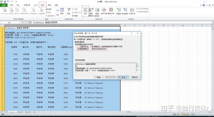Click the 现有连接 existing connections icon
This screenshot has height=117, width=214.
tap(33, 10)
